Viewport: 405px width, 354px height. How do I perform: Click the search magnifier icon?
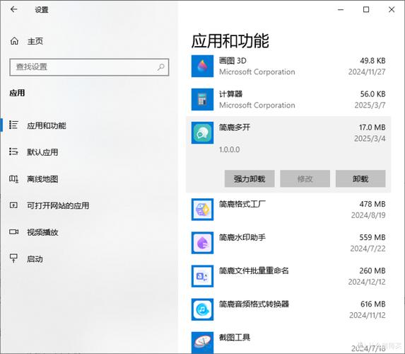[161, 67]
